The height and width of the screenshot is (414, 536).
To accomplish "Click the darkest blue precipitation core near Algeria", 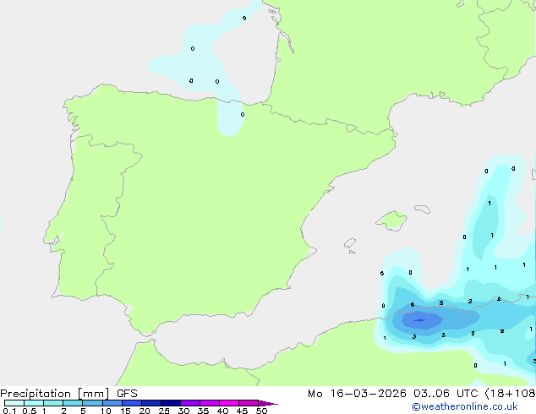I will tap(419, 320).
